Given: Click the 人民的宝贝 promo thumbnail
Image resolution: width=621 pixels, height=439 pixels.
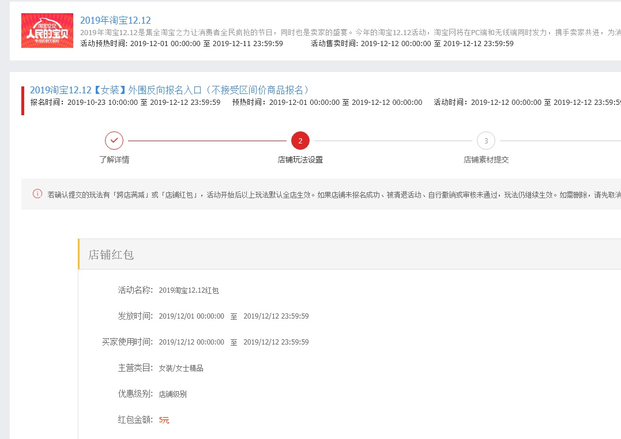Looking at the screenshot, I should 47,31.
